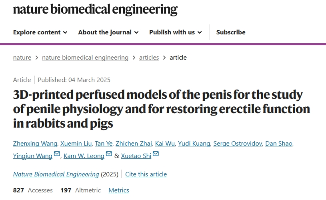Click author name Dan Shao
Image resolution: width=326 pixels, height=200 pixels.
coord(278,144)
